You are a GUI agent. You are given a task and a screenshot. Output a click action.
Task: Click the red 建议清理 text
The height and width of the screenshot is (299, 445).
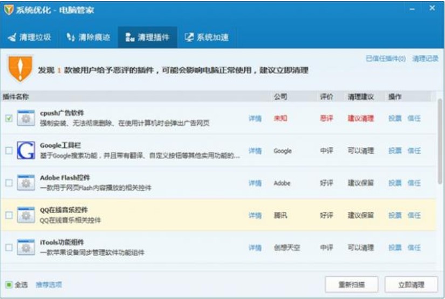(x=361, y=118)
